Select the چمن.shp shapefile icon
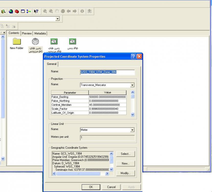 click(x=73, y=41)
